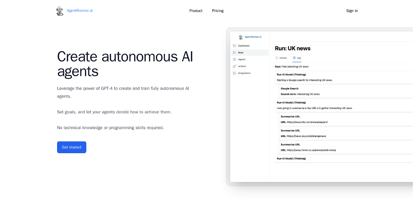Click 'Search term: interesting UK news' line

tap(300, 94)
